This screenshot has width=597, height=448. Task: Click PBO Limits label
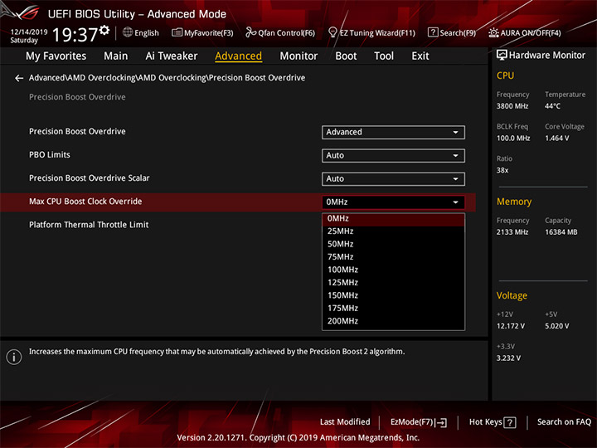50,155
